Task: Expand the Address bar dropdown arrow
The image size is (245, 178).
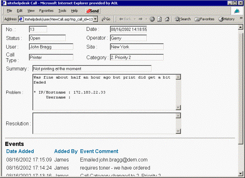Action: coord(96,19)
